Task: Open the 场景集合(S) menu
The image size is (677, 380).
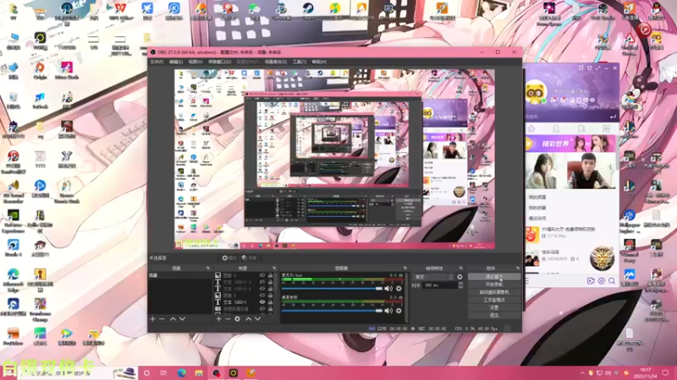Action: coord(276,62)
